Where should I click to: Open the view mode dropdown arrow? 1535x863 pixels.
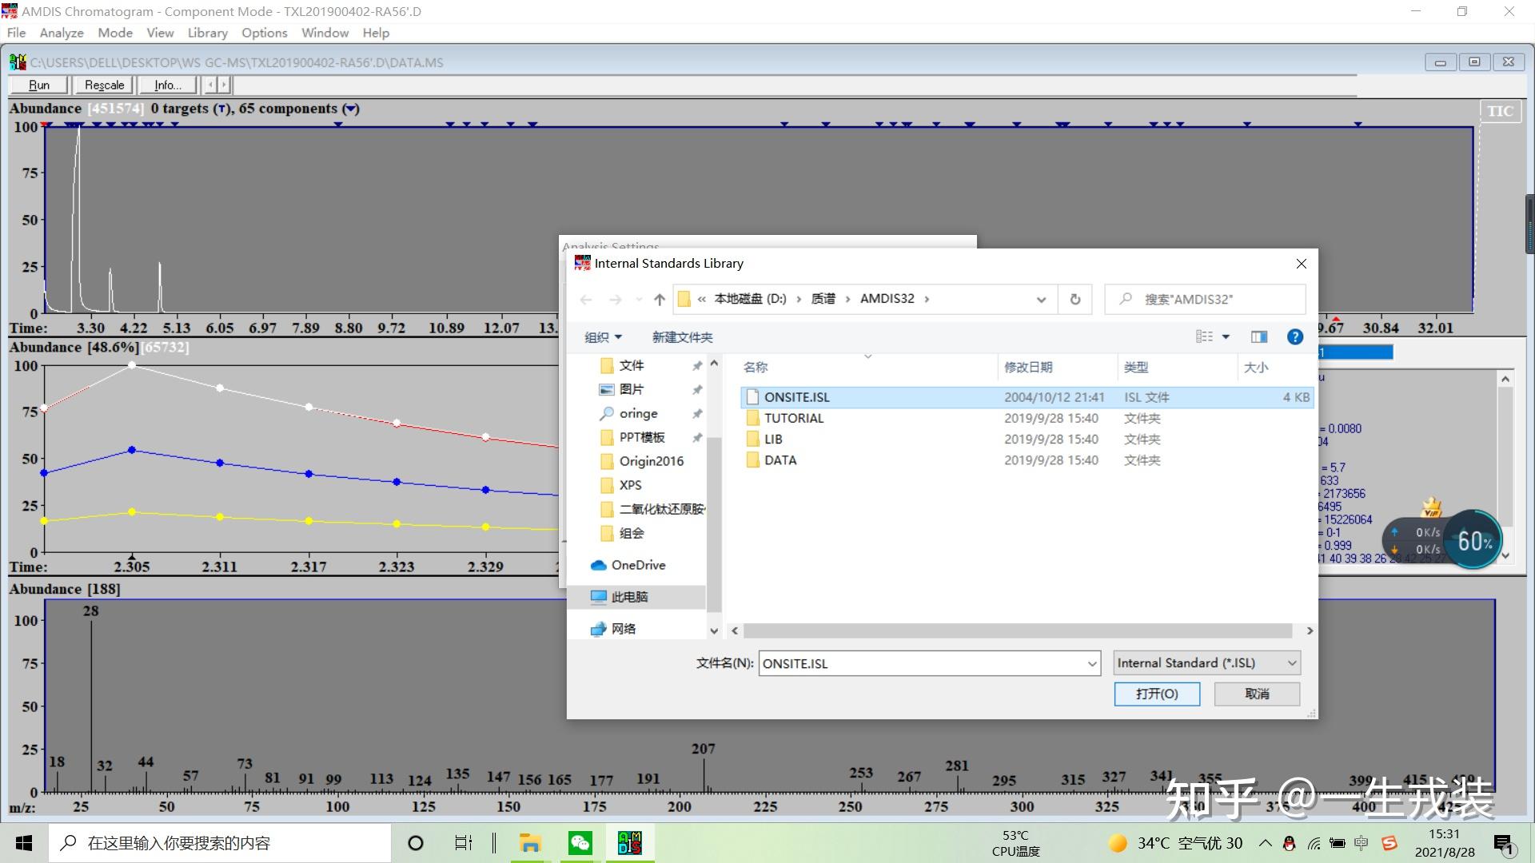[1226, 337]
